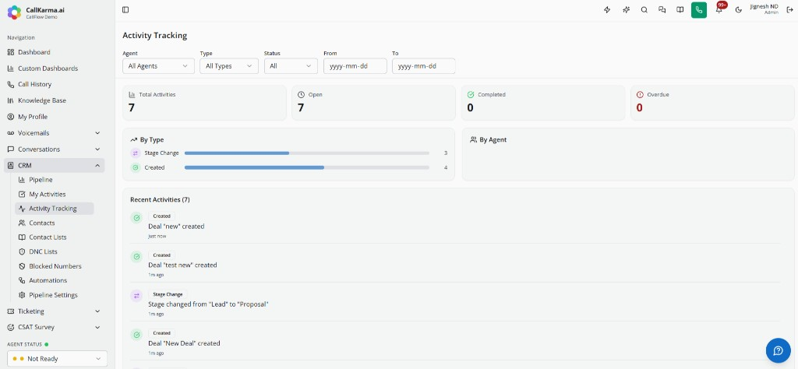This screenshot has width=798, height=369.
Task: Open the Status filter dropdown
Action: (x=291, y=66)
